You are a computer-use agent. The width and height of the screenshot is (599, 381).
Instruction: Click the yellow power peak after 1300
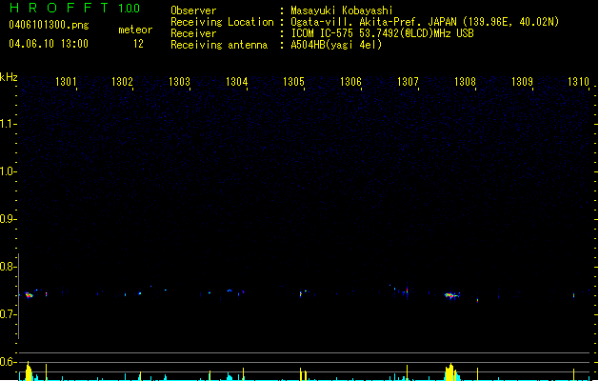pos(29,371)
